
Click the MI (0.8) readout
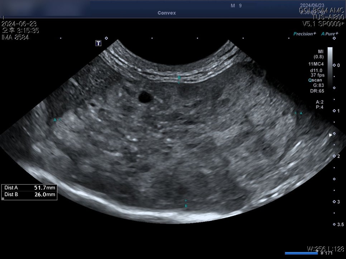pos(319,54)
